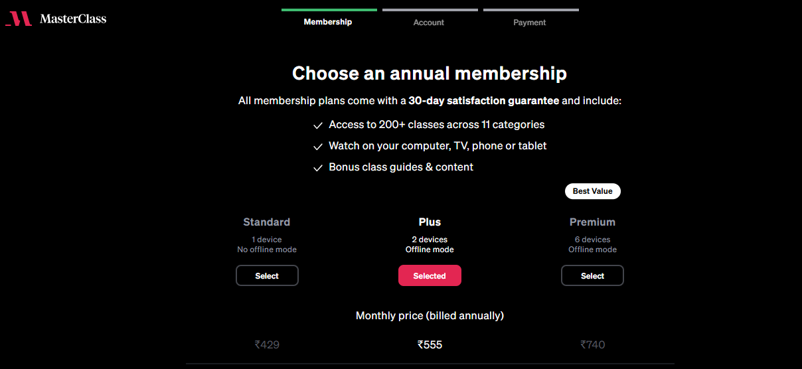Click the Plus plan heading
Viewport: 802px width, 369px height.
point(430,222)
